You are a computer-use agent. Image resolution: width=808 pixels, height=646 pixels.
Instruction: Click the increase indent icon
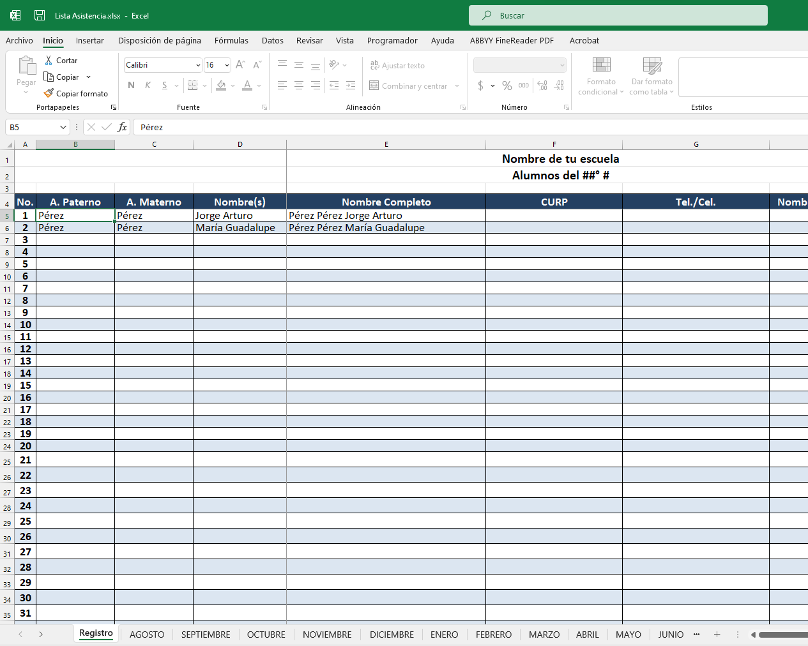pos(351,86)
